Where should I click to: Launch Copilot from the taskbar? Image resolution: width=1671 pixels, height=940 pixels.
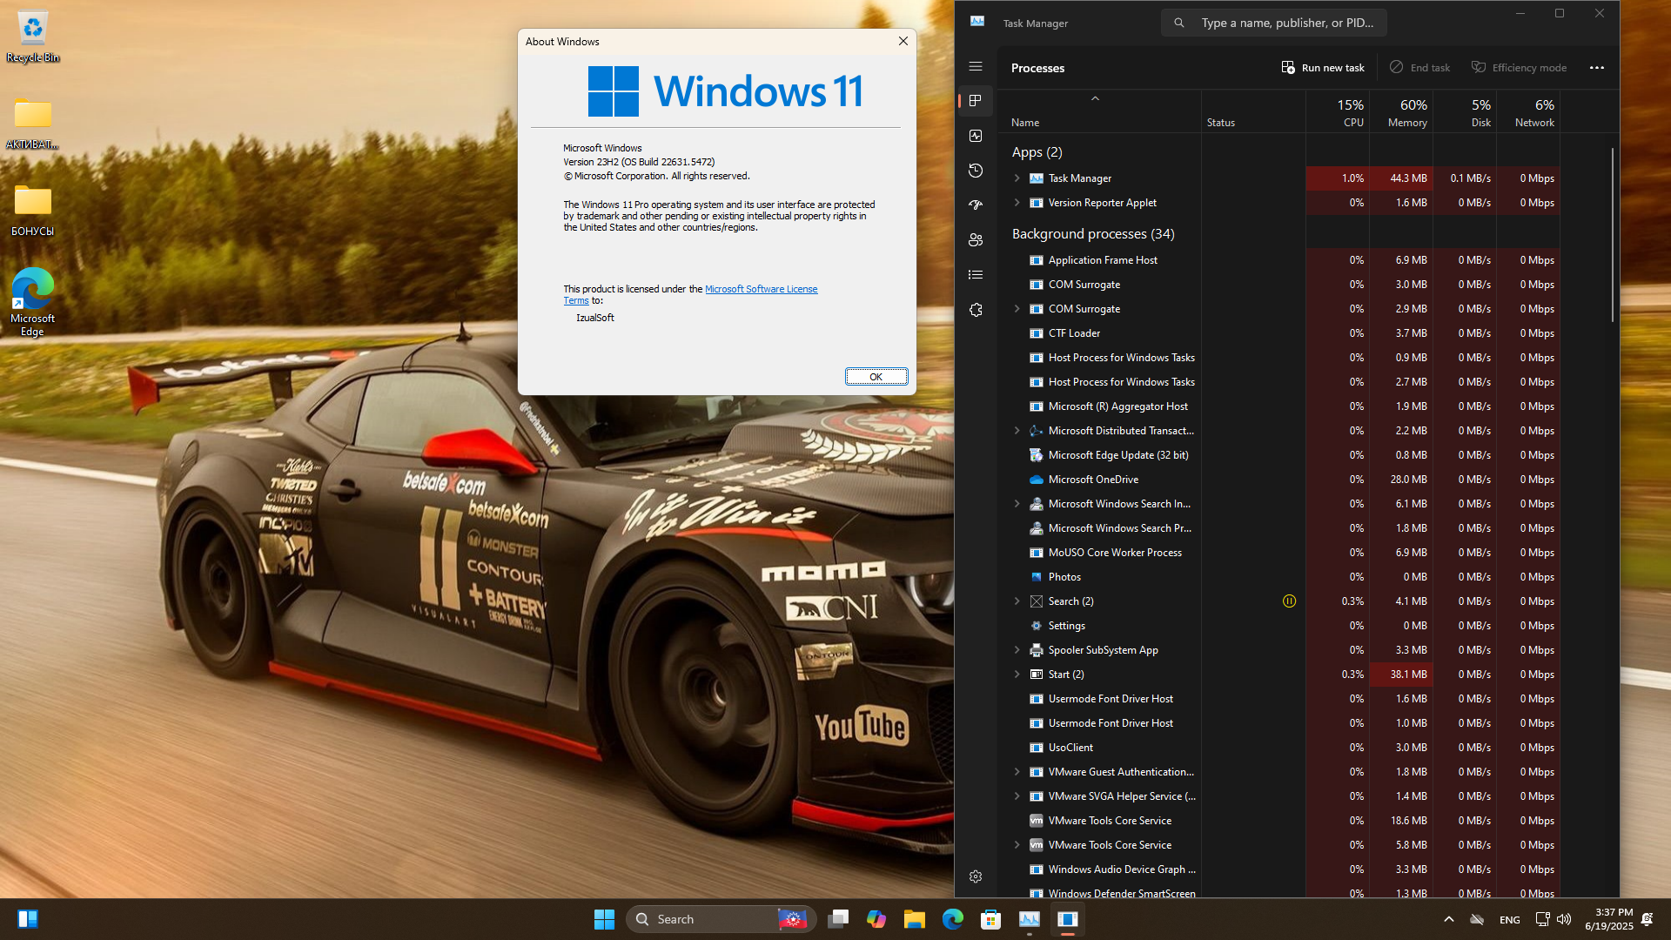876,919
